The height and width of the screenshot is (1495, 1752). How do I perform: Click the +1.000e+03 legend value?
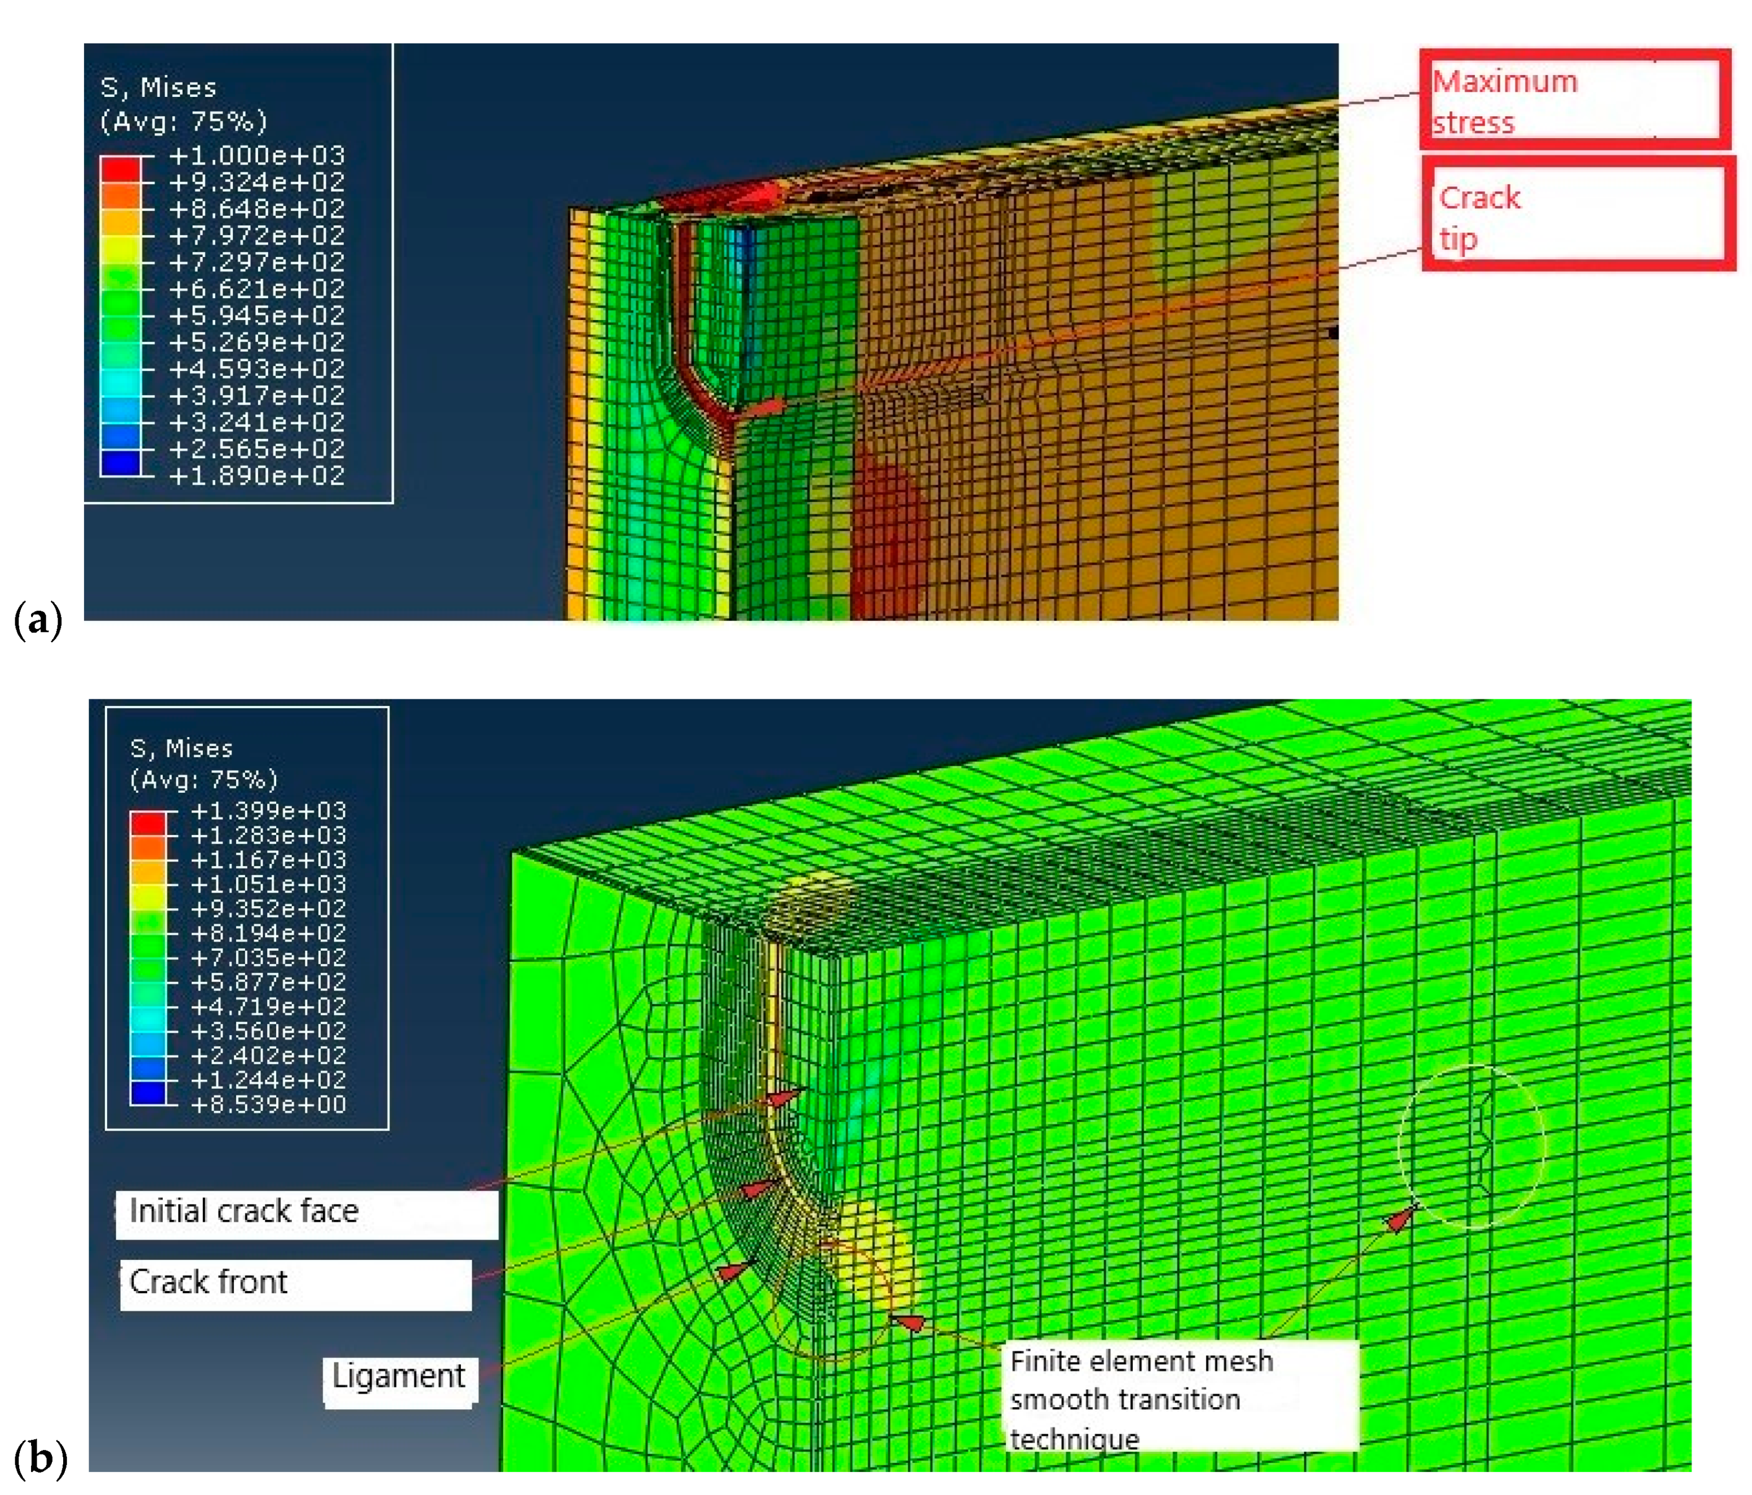pos(257,156)
